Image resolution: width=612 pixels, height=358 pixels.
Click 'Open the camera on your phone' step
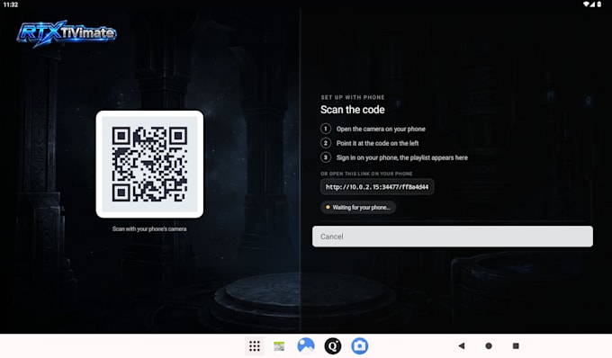(381, 129)
